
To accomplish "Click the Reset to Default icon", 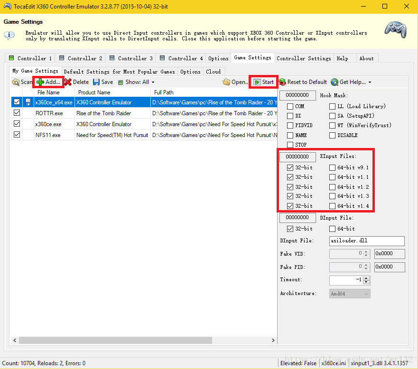I will coord(282,82).
